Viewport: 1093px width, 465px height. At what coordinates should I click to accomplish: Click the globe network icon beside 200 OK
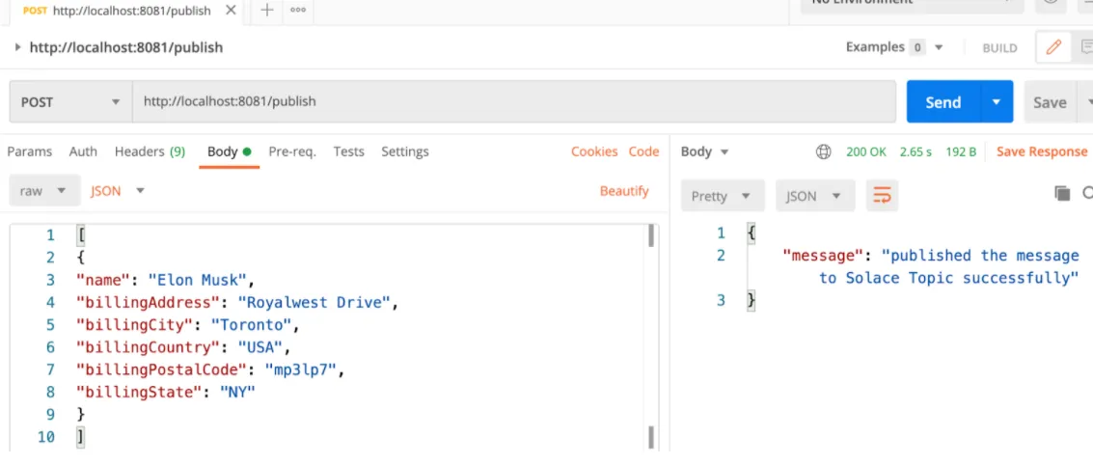click(x=824, y=151)
